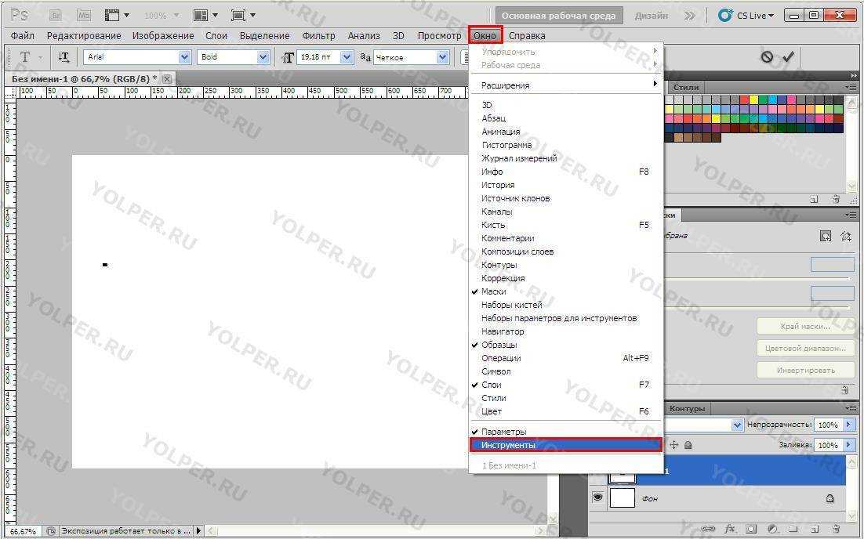Image resolution: width=864 pixels, height=539 pixels.
Task: Open Mini Bridge via the Mb icon
Action: tap(84, 16)
